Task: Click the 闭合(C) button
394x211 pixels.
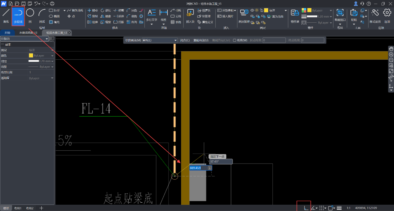Action: [185, 40]
